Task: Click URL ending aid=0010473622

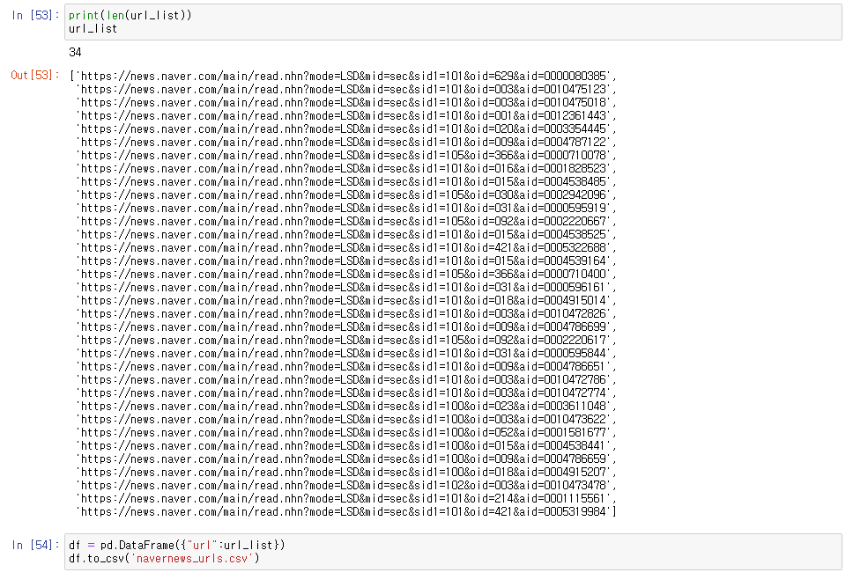Action: 344,420
